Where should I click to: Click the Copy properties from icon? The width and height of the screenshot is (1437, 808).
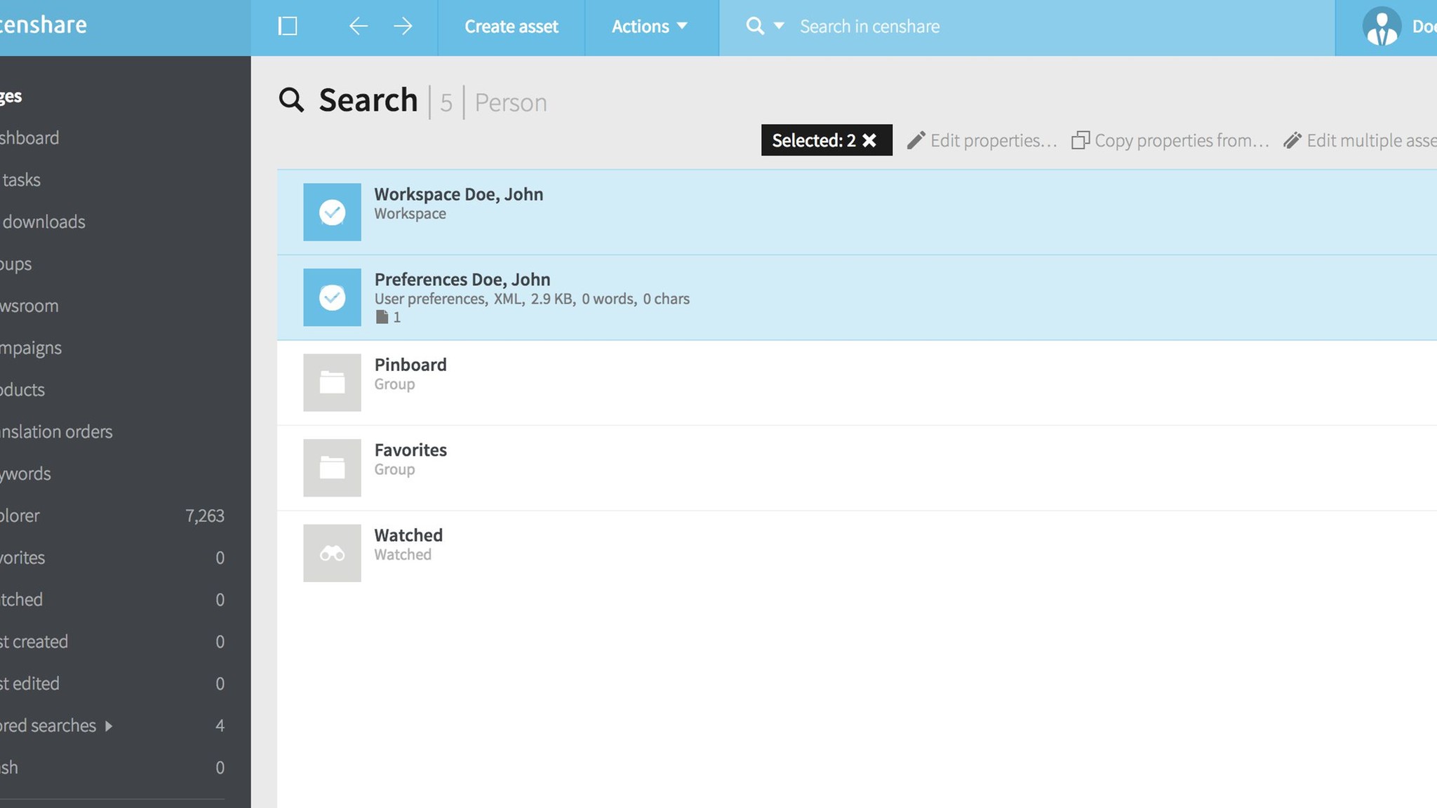click(x=1081, y=140)
